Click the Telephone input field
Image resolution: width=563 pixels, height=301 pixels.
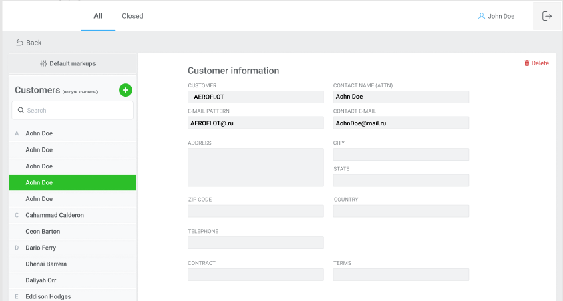click(256, 242)
